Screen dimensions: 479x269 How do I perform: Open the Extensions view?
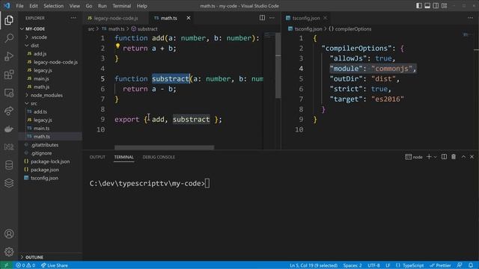coord(9,75)
